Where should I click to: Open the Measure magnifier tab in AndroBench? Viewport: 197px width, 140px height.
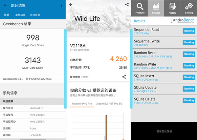(x=140, y=8)
